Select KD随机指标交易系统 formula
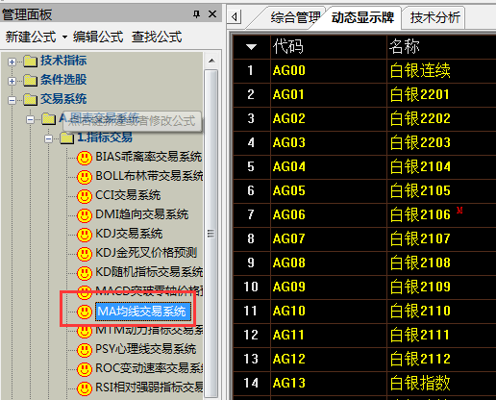The width and height of the screenshot is (496, 400). point(149,272)
